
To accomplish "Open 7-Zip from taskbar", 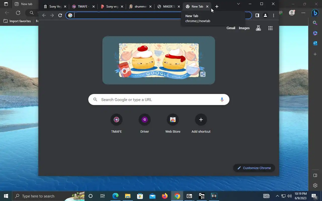I will (x=189, y=196).
